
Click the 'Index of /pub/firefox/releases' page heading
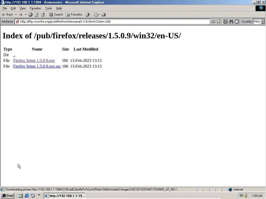[x=92, y=36]
